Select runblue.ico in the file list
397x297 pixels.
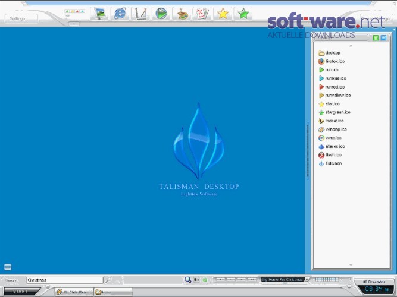333,78
